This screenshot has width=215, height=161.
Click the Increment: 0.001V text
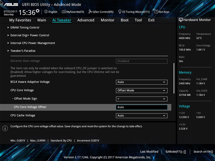coord(88,141)
